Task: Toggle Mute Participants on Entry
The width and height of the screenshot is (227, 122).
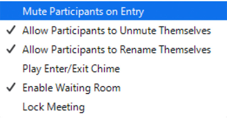Action: point(83,11)
